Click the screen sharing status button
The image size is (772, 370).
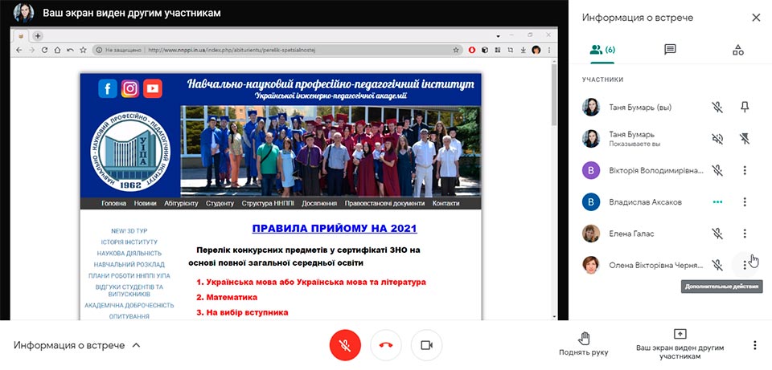coord(680,344)
